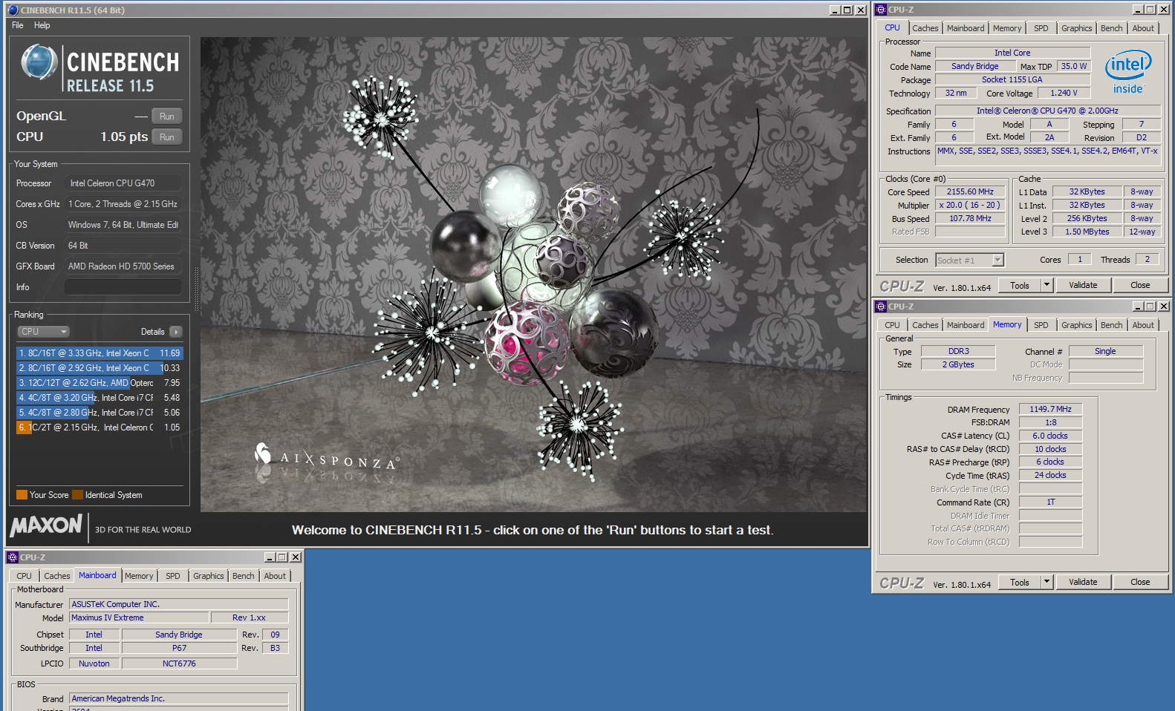Image resolution: width=1175 pixels, height=711 pixels.
Task: Switch to Memory tab in Mainboard CPU-Z window
Action: [139, 576]
